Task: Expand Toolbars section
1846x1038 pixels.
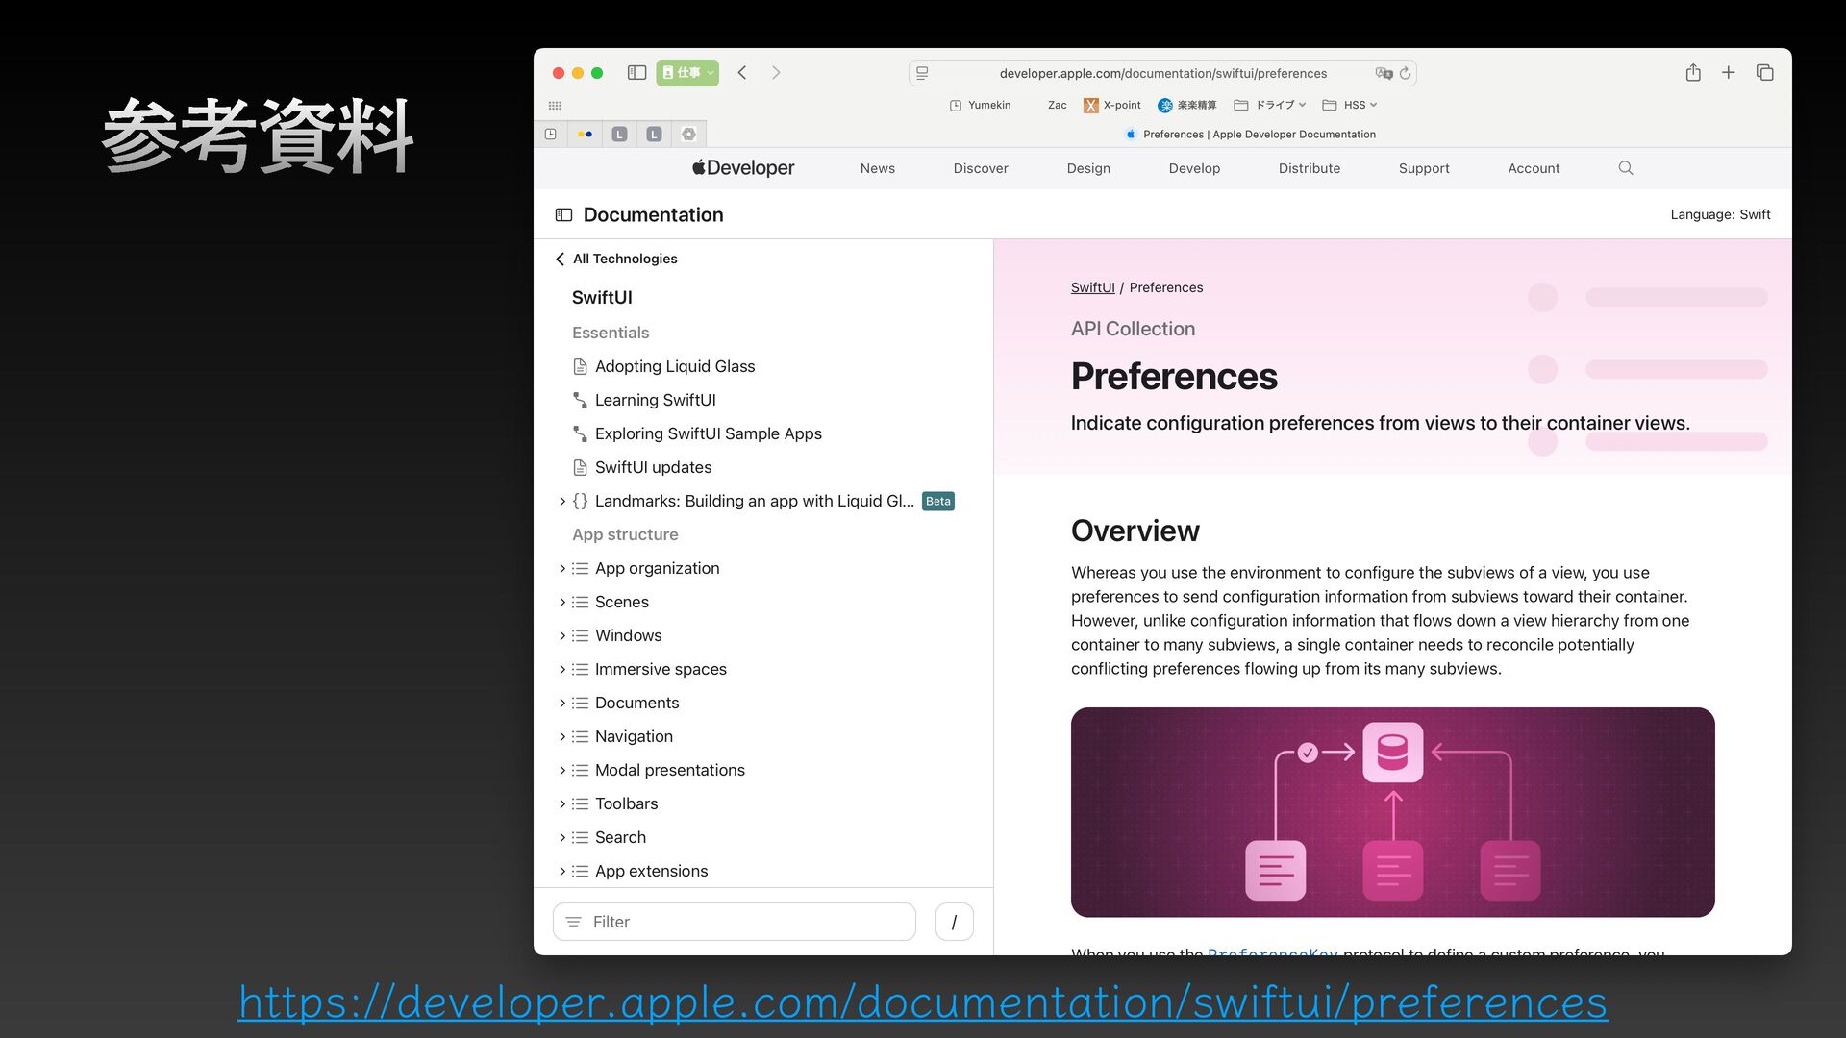Action: (x=562, y=803)
